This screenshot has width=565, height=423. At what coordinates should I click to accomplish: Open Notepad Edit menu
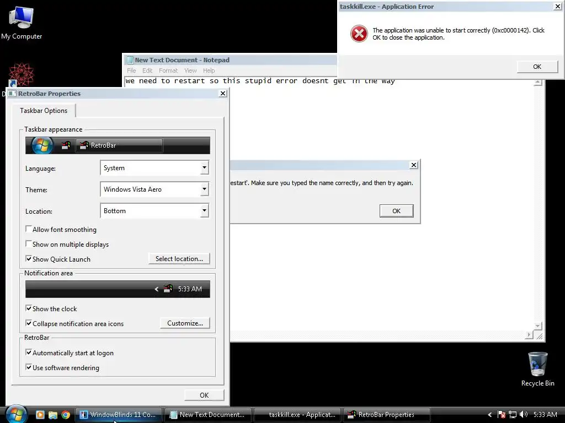tap(147, 70)
